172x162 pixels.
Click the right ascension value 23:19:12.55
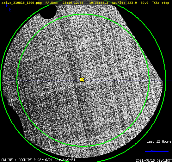pyautogui.click(x=73, y=3)
